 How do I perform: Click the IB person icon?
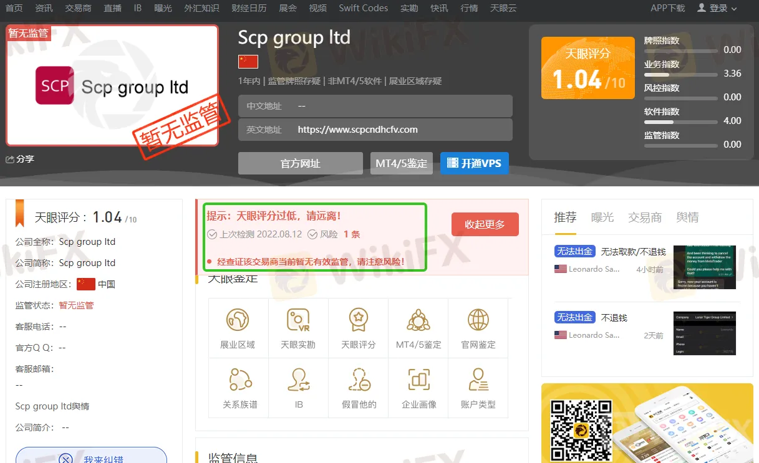(x=299, y=379)
